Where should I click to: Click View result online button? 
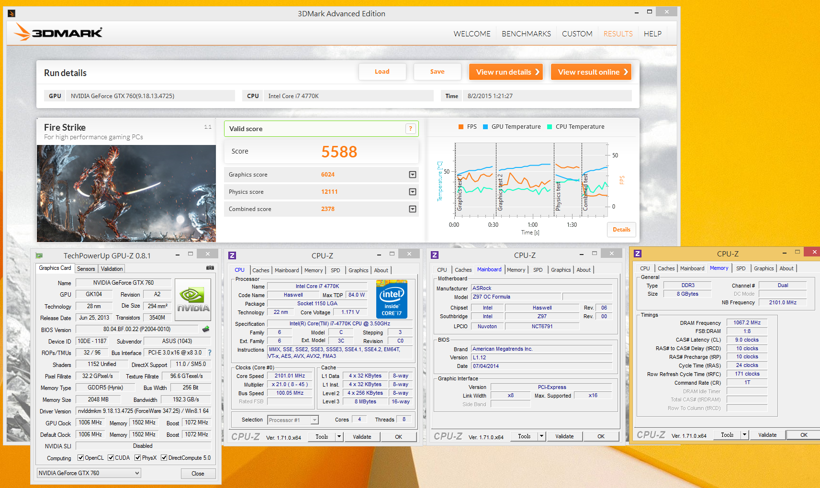(591, 72)
